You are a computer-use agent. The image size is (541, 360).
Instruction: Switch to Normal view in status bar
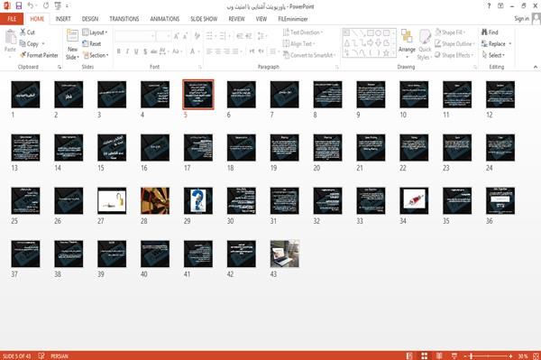pyautogui.click(x=409, y=355)
